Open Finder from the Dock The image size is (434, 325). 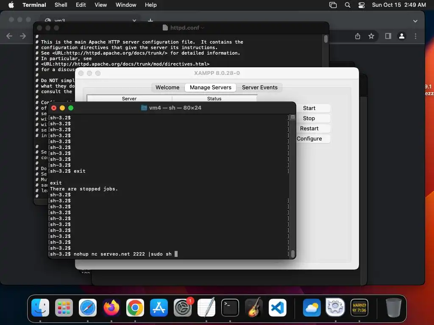40,307
